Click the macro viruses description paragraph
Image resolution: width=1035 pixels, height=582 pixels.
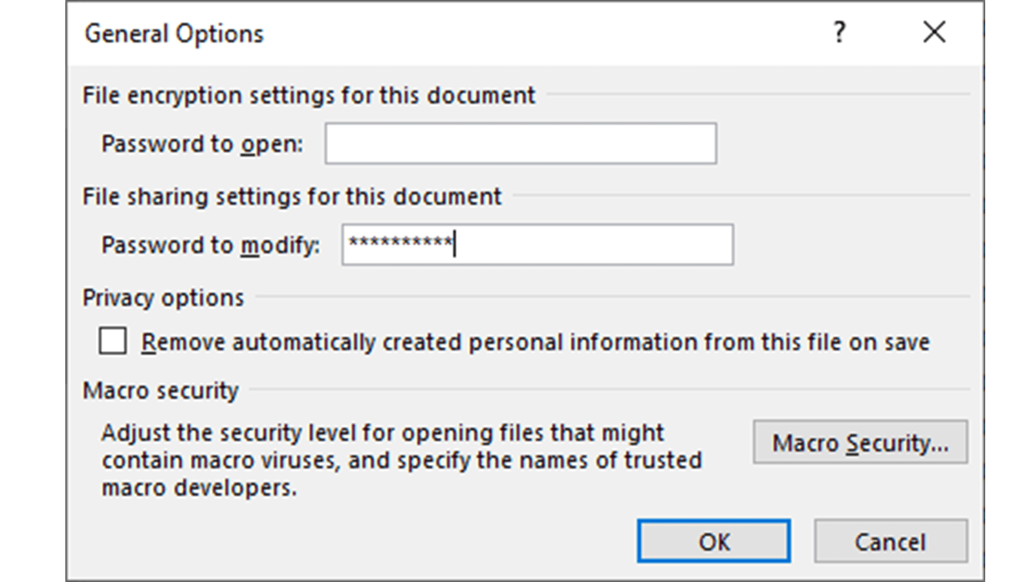point(401,460)
